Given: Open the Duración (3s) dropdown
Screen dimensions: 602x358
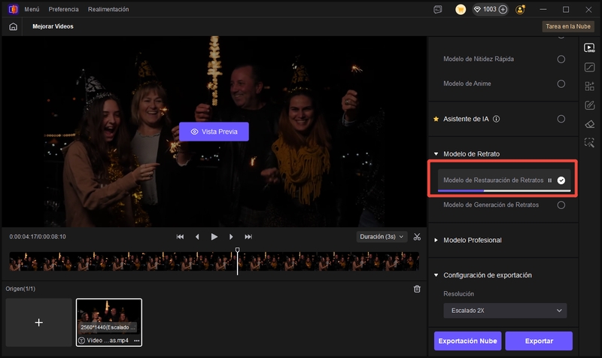Looking at the screenshot, I should point(381,236).
